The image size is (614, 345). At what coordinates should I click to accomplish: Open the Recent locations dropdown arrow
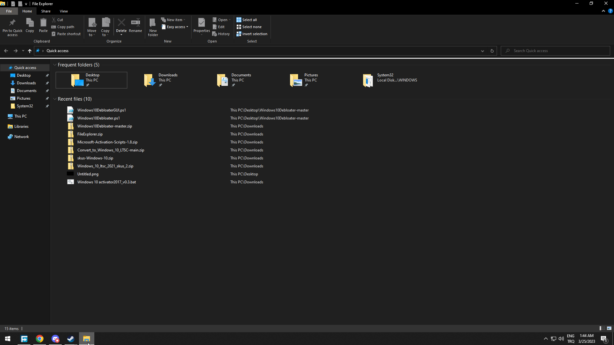click(x=23, y=51)
